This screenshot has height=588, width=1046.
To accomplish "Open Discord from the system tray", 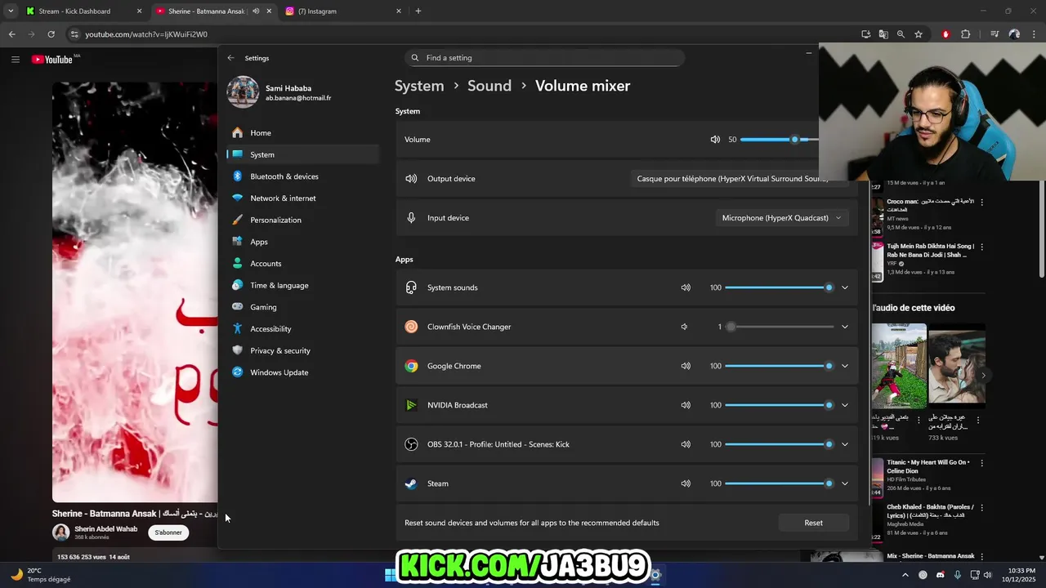I will pos(940,575).
